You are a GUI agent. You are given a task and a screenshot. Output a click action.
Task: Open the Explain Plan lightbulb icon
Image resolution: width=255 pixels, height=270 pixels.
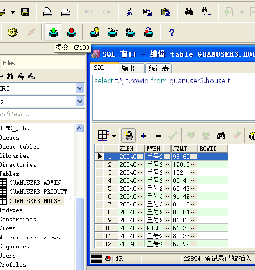coord(94,32)
